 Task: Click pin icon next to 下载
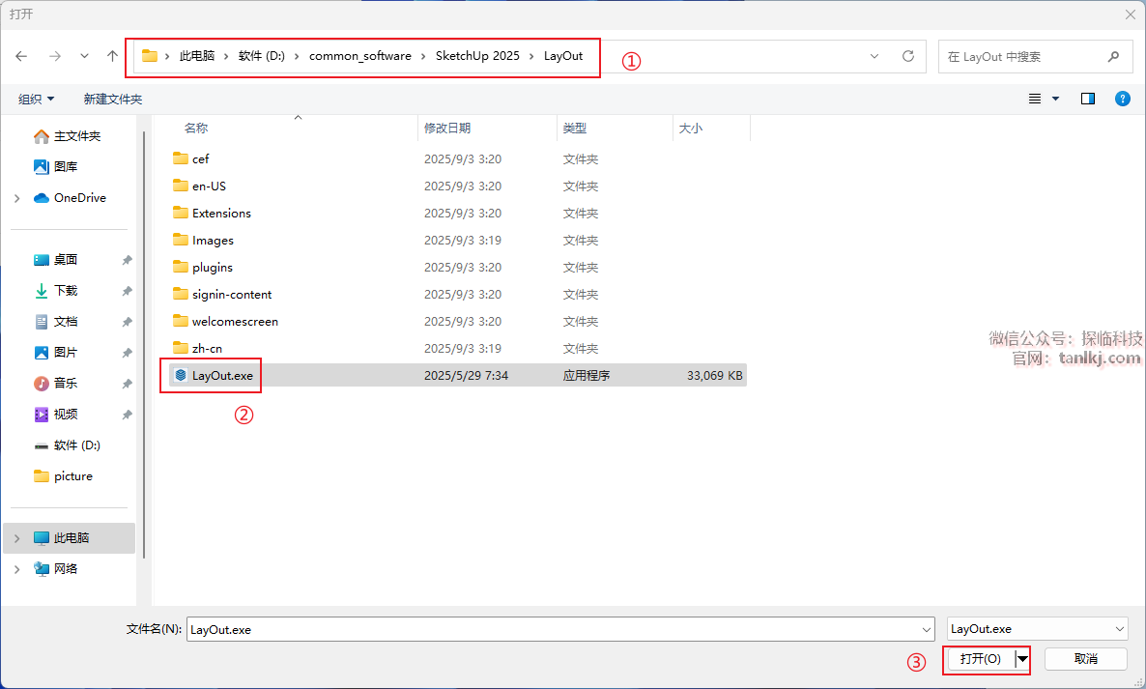(127, 291)
